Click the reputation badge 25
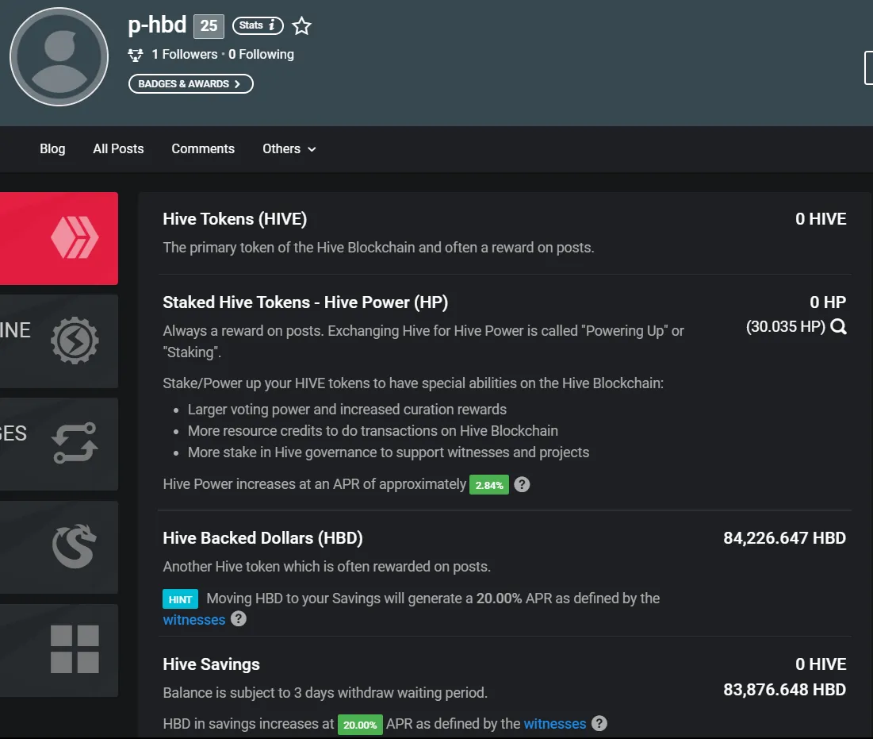This screenshot has height=739, width=873. (x=209, y=26)
